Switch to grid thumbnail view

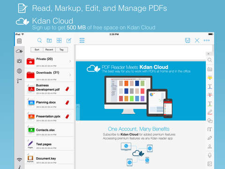[x=59, y=40]
